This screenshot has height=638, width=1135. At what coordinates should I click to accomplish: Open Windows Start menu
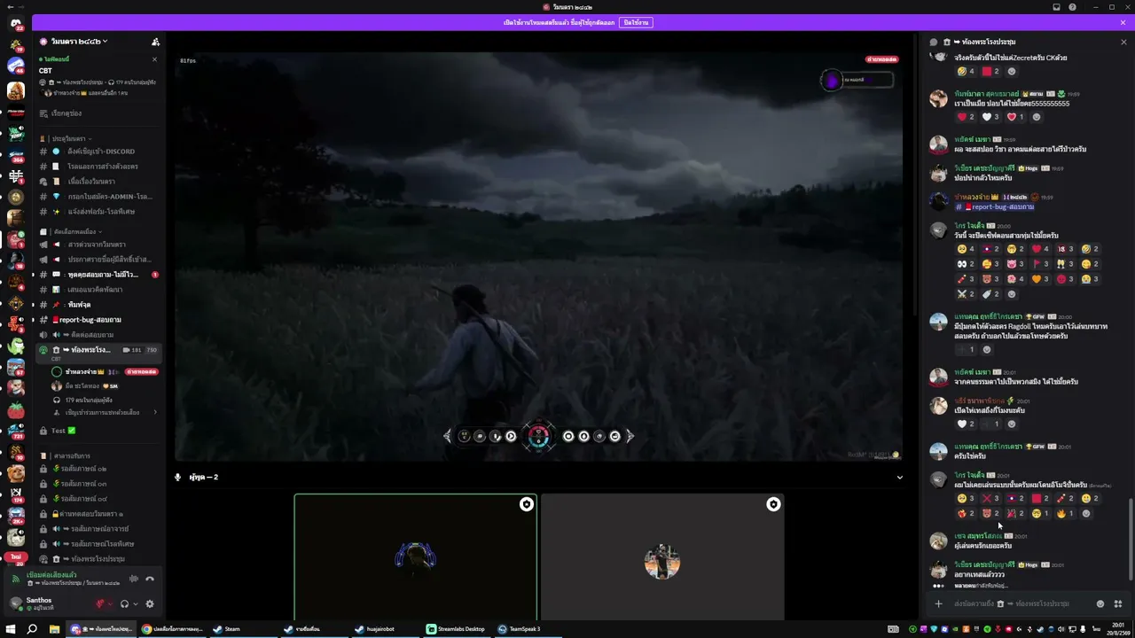click(12, 629)
